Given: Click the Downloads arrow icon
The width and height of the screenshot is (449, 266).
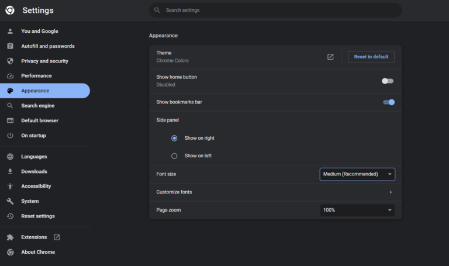Looking at the screenshot, I should click(10, 171).
